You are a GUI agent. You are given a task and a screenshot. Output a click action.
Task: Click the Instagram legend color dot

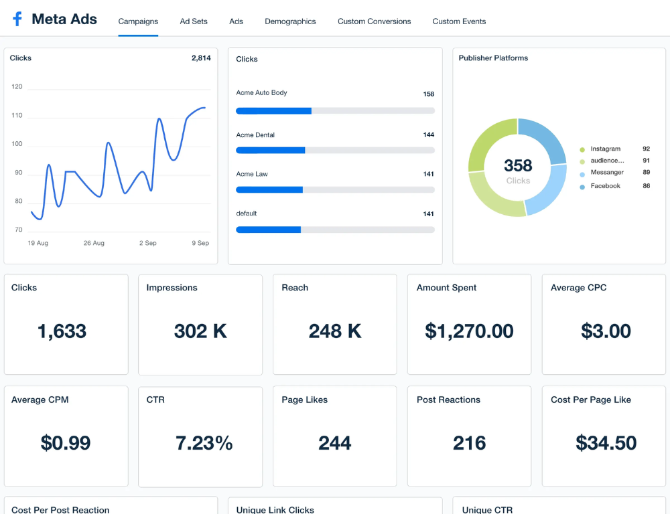pyautogui.click(x=582, y=149)
